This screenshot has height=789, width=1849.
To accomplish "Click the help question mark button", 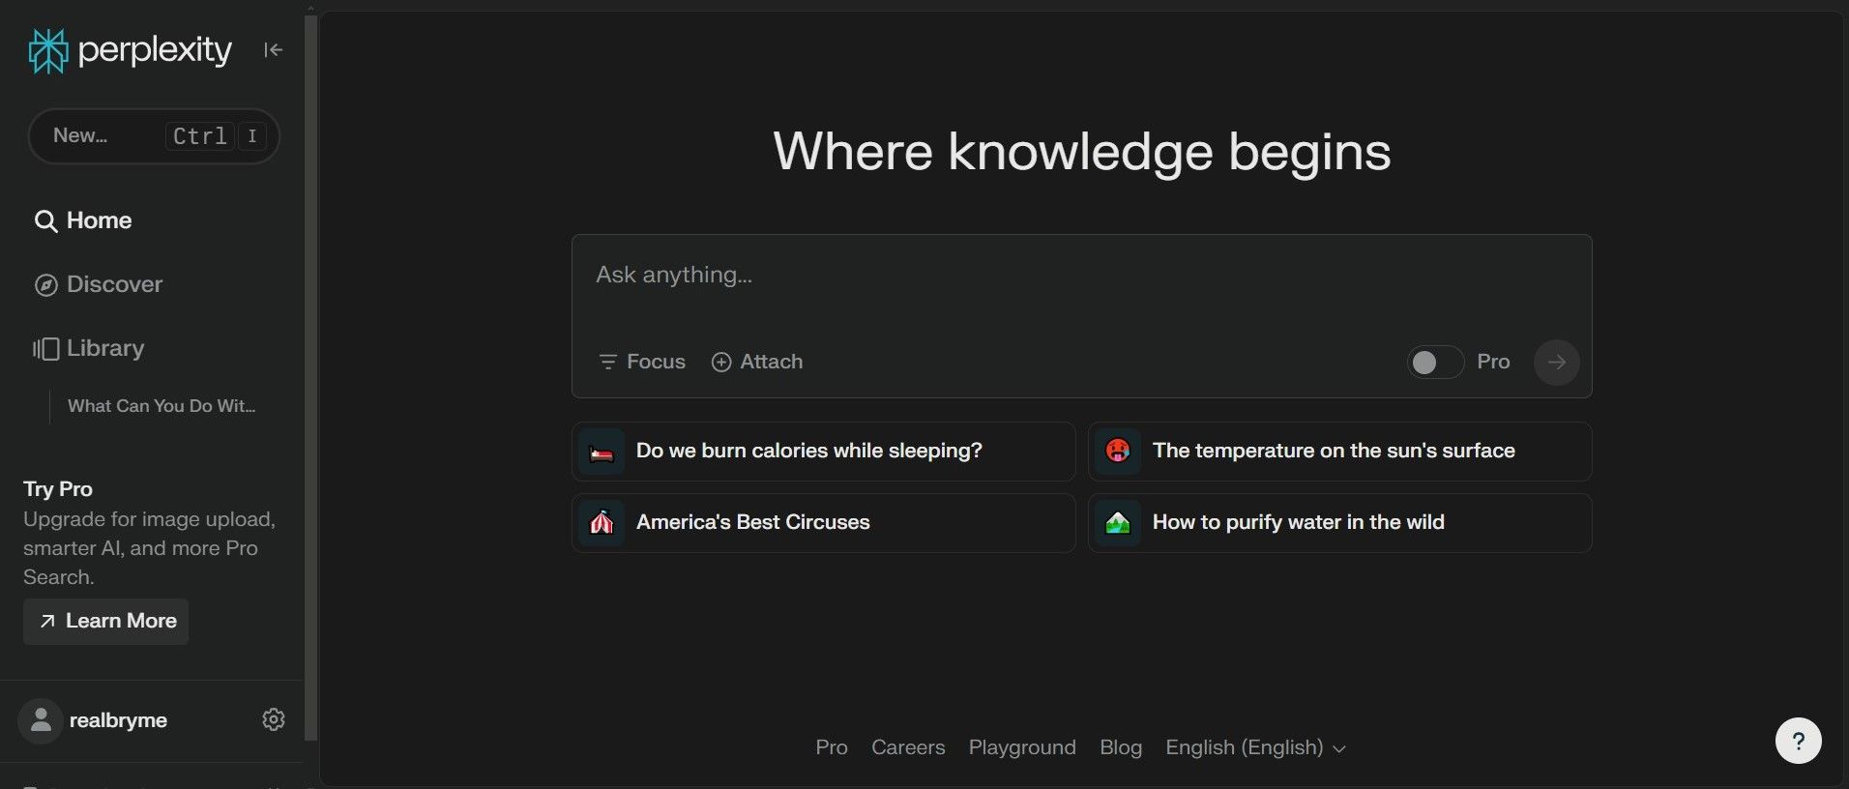I will (x=1798, y=741).
